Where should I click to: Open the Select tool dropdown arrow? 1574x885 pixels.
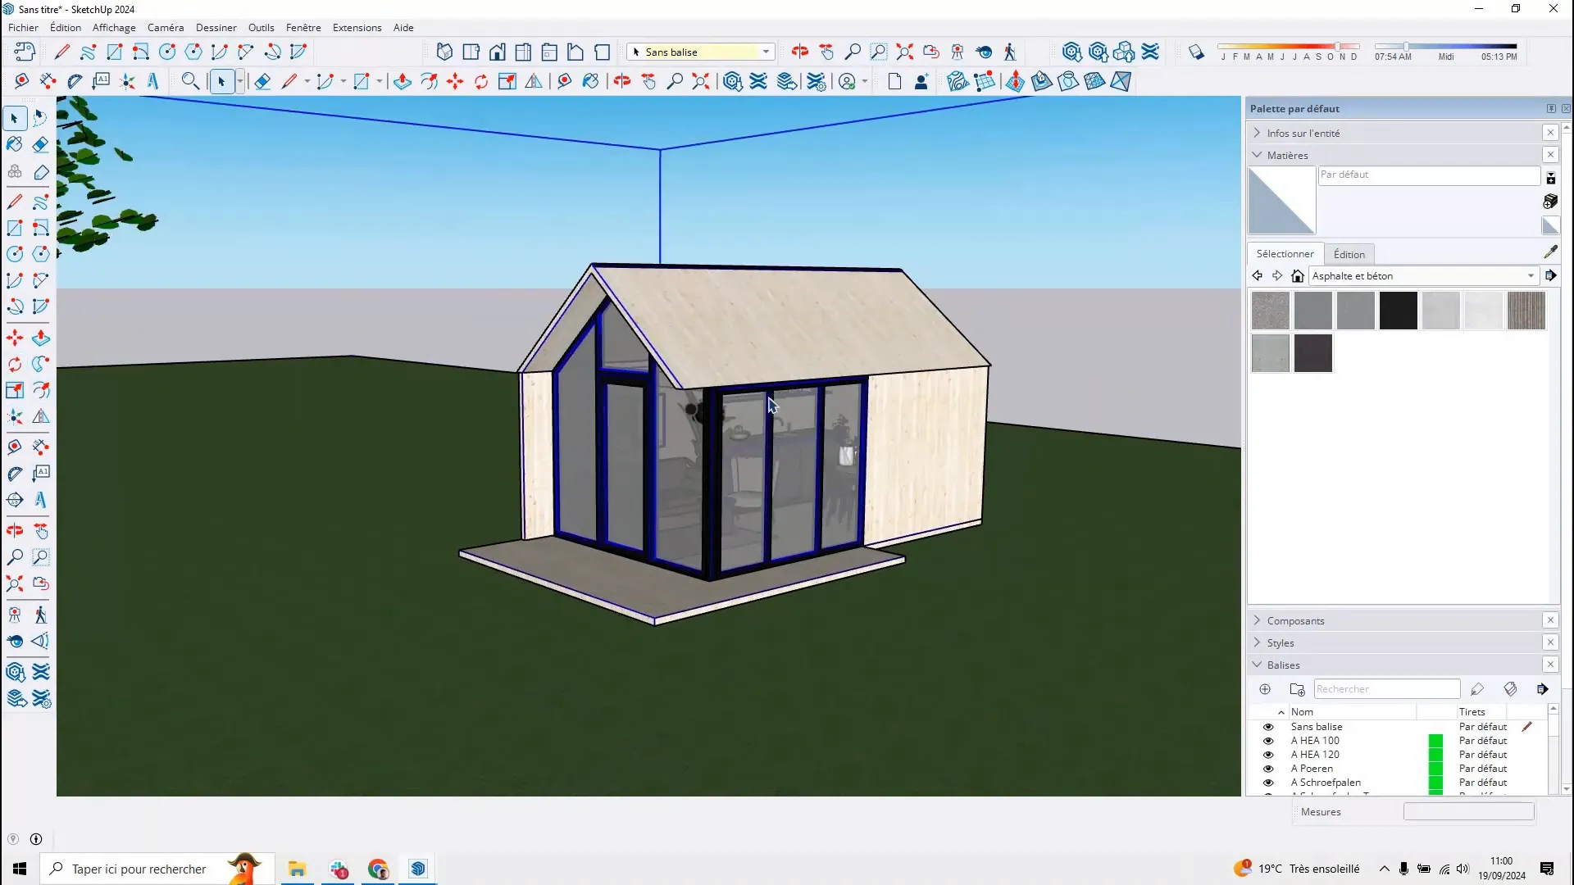point(240,81)
